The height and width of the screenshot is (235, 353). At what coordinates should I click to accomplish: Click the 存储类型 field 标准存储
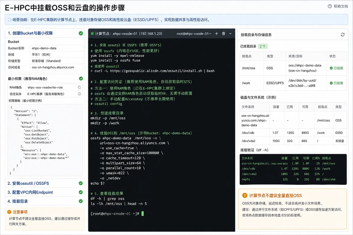[56, 61]
